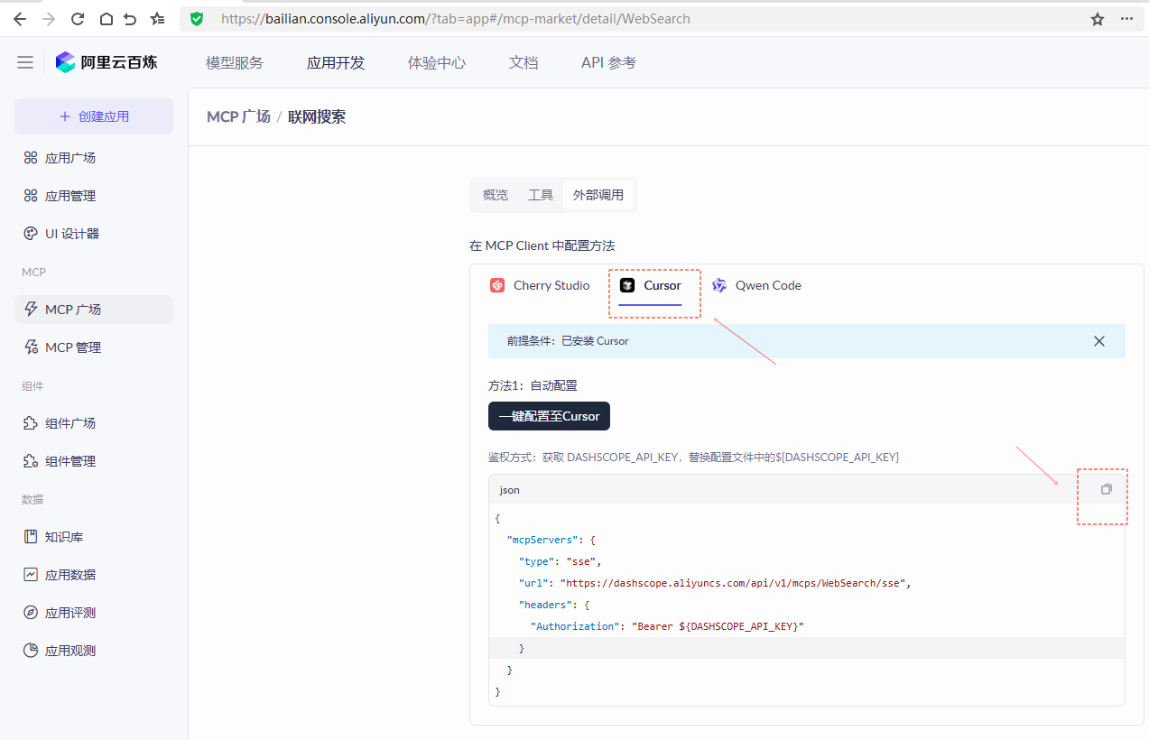Viewport: 1149px width, 740px height.
Task: Click the MCP 管理 icon
Action: point(31,347)
